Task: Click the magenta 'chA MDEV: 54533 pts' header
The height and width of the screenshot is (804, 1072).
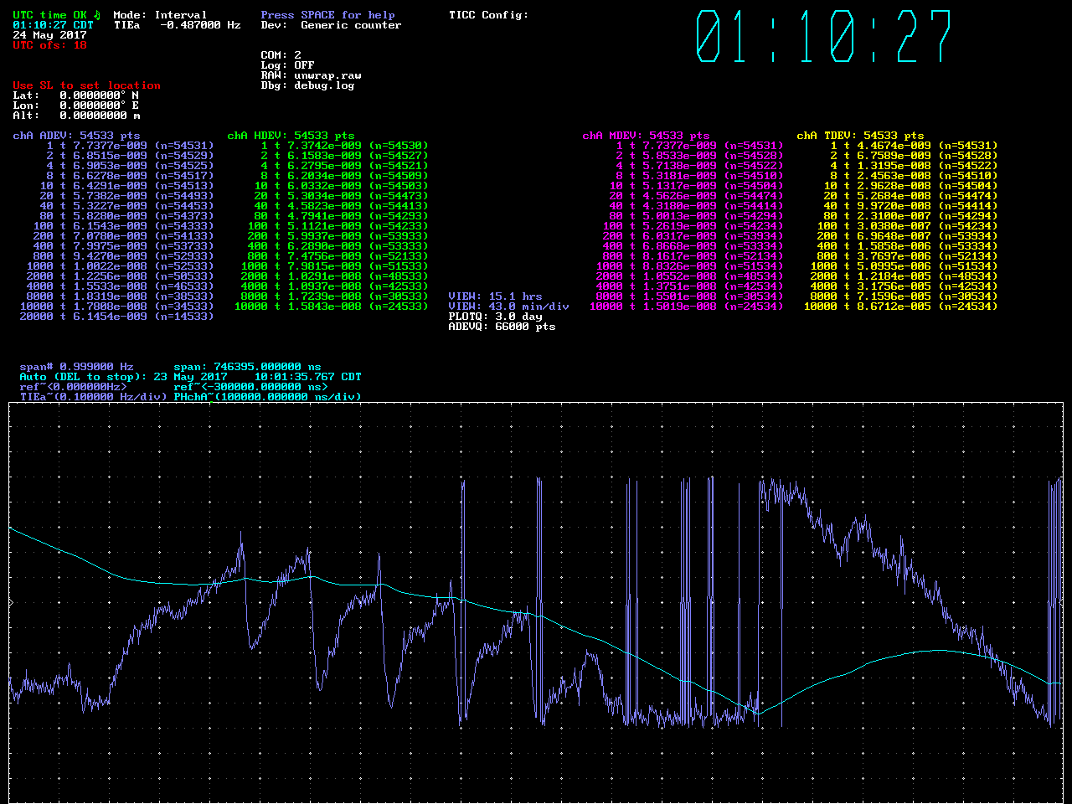Action: (x=646, y=136)
